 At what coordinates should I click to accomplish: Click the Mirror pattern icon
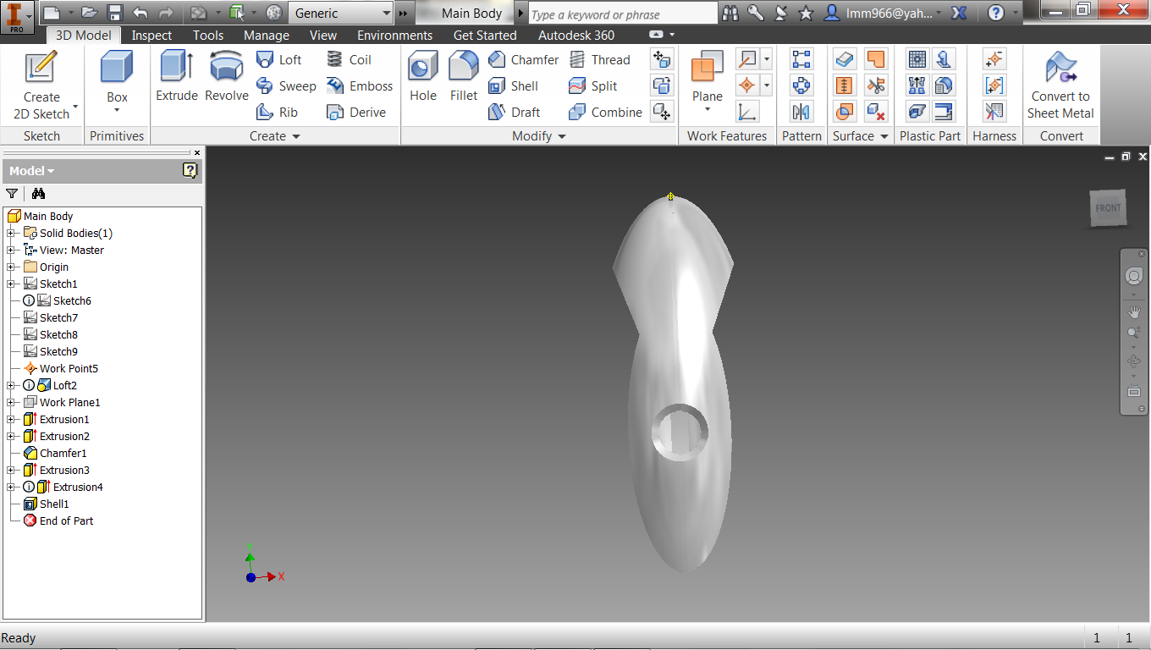[x=801, y=112]
